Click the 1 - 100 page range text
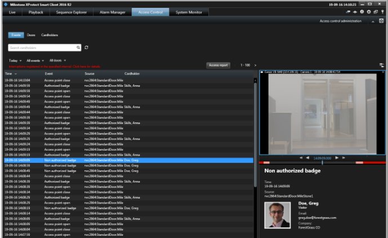Viewport: 388px width, 238px height. (x=245, y=65)
